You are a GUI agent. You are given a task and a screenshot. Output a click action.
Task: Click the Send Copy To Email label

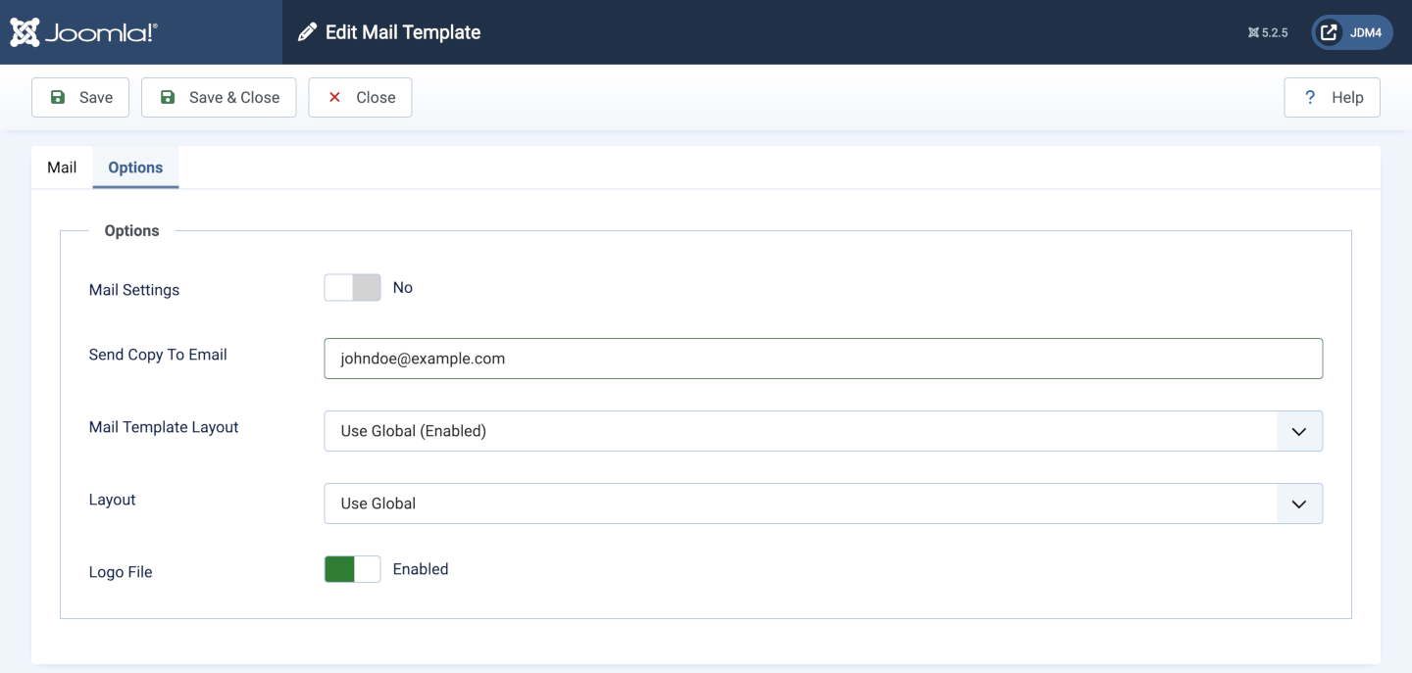tap(158, 355)
